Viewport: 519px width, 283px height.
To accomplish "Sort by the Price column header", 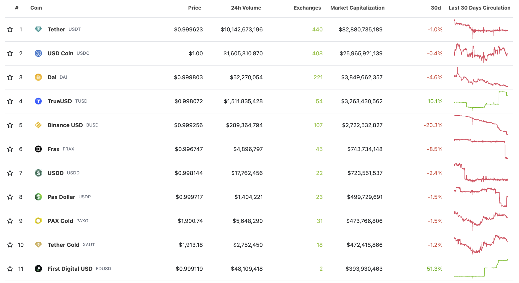I will point(195,8).
